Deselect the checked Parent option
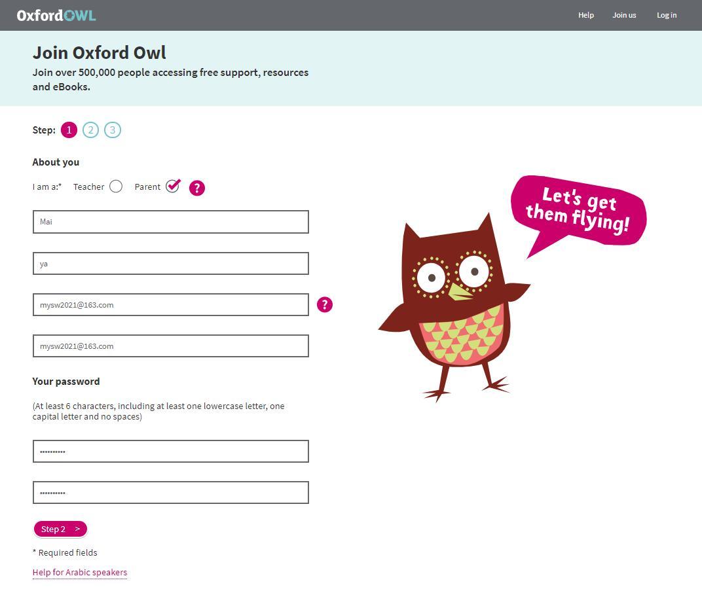This screenshot has height=591, width=702. coord(172,187)
